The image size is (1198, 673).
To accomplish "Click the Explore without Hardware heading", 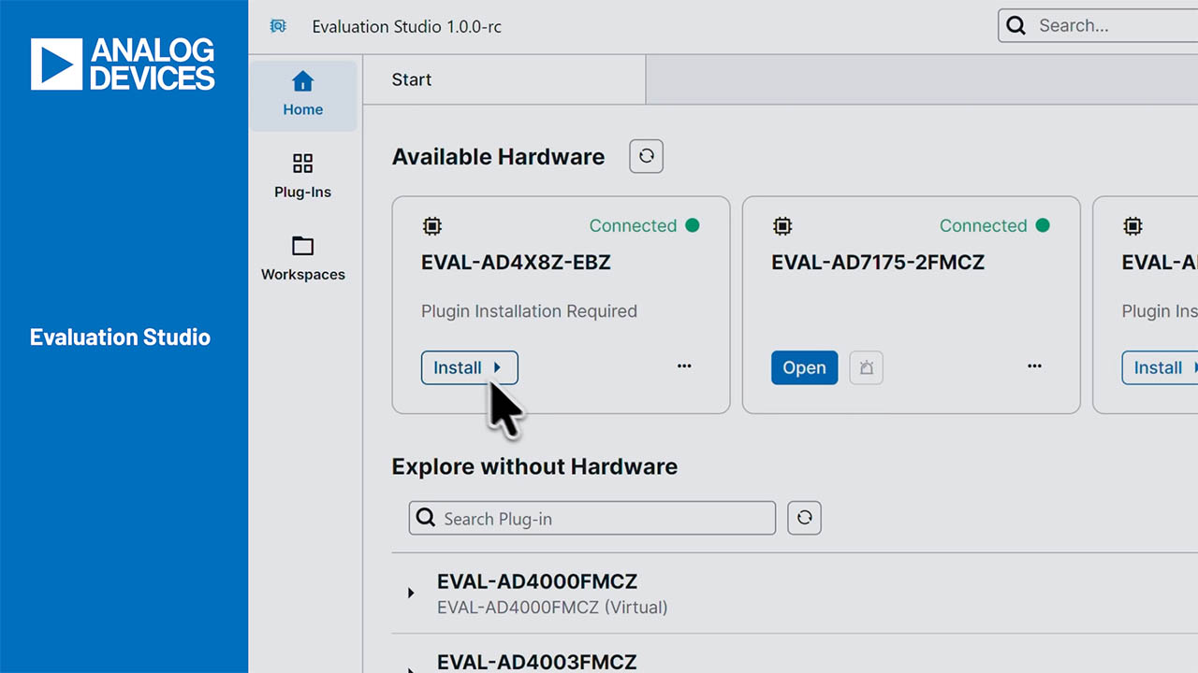I will pos(534,466).
